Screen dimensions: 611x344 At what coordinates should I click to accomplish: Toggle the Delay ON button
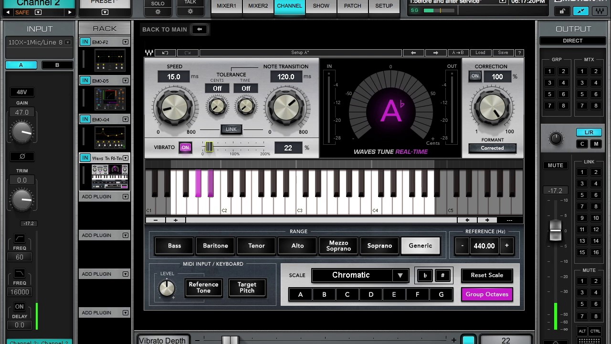pos(19,307)
